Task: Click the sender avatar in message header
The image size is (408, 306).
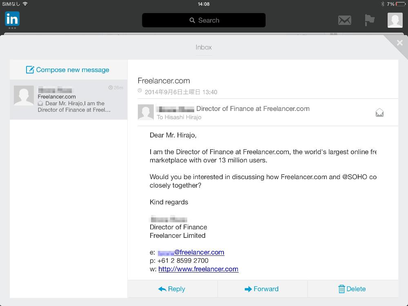Action: pyautogui.click(x=146, y=112)
